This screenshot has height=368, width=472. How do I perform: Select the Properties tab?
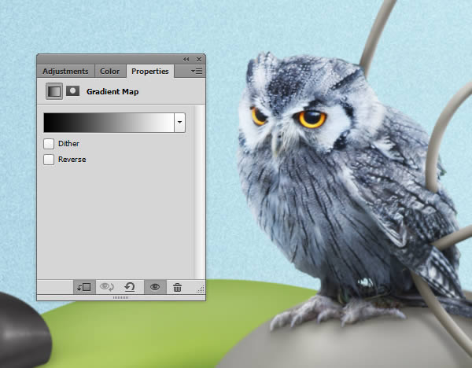tap(150, 72)
